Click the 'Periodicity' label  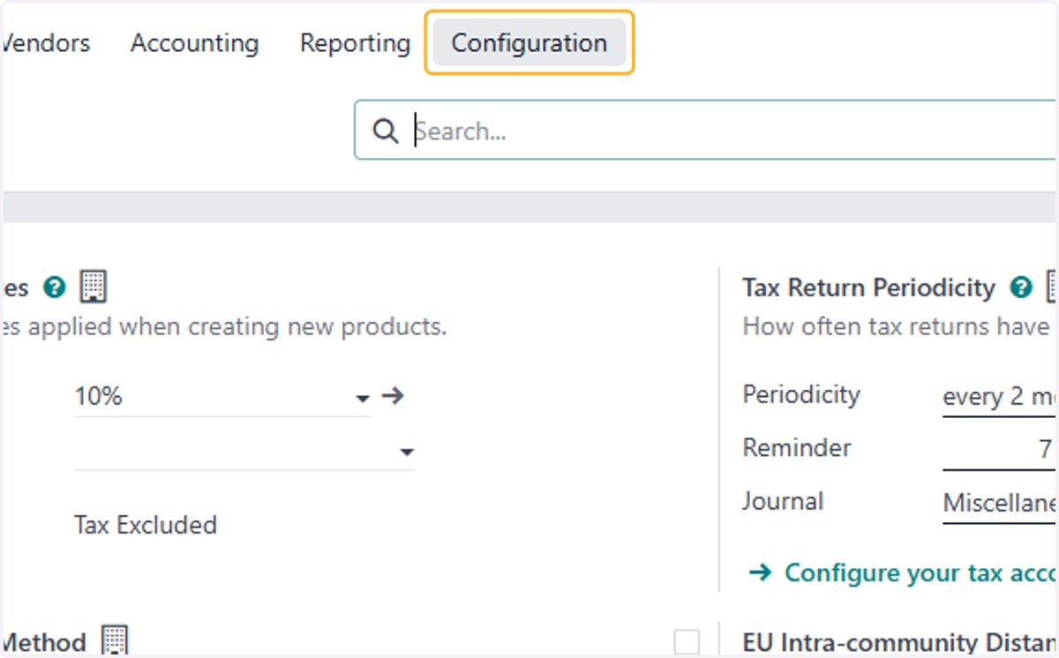[801, 394]
